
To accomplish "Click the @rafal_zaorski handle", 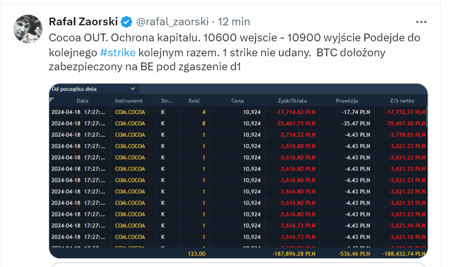I will [172, 22].
